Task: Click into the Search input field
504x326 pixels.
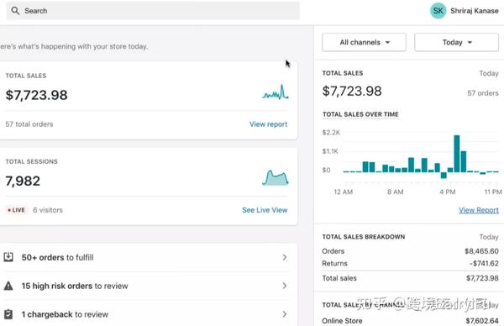Action: (153, 11)
